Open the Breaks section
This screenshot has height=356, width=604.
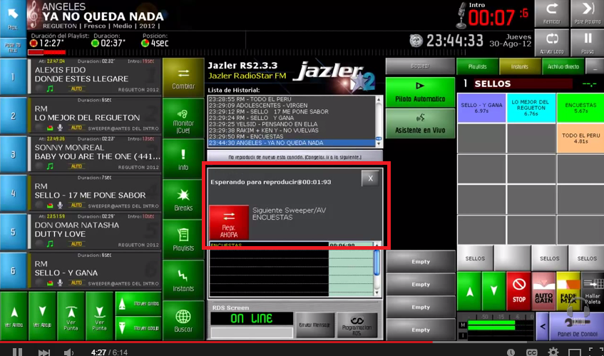pyautogui.click(x=183, y=199)
